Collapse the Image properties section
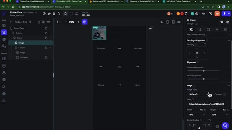Image resolution: width=232 pixels, height=130 pixels. 229,86
